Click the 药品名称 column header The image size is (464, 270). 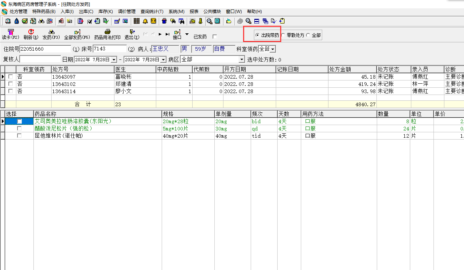tap(98, 114)
